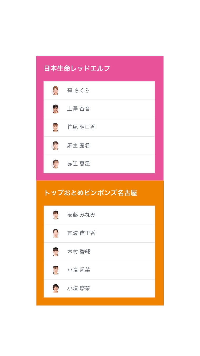200x356 pixels.
Task: Click the avatar beside 笹尾 明日香
Action: (55, 127)
